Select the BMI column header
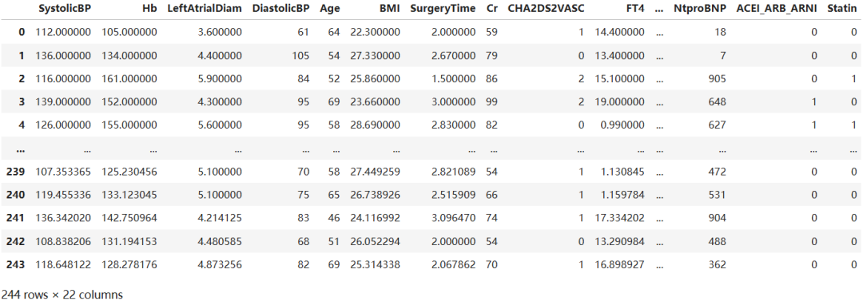This screenshot has width=863, height=305. (390, 9)
